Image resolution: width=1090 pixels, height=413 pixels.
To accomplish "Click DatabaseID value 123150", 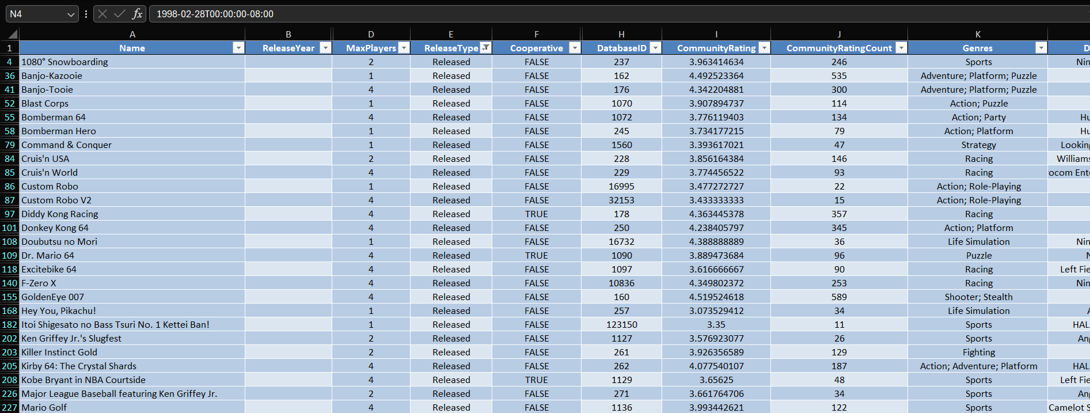I will (x=622, y=324).
